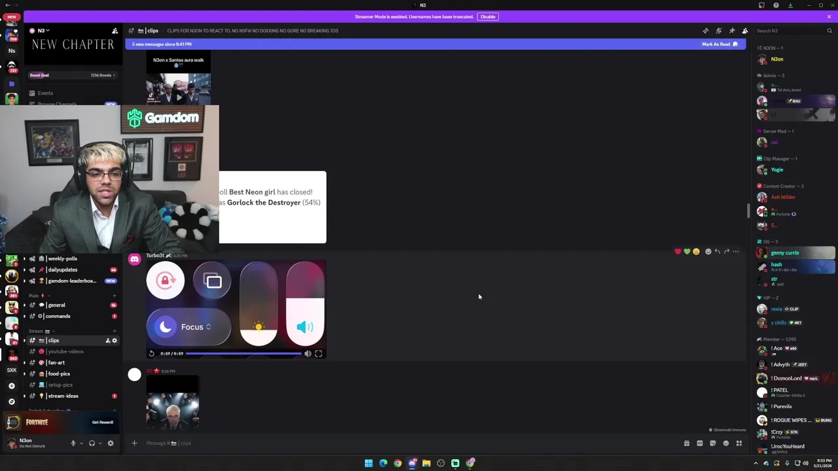Viewport: 838px width, 471px height.
Task: Open the Threads icon in channel header
Action: point(705,31)
